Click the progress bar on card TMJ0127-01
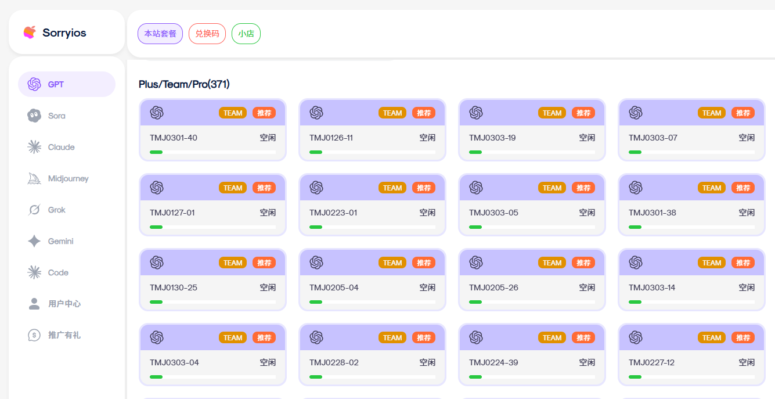This screenshot has width=775, height=399. tap(212, 227)
